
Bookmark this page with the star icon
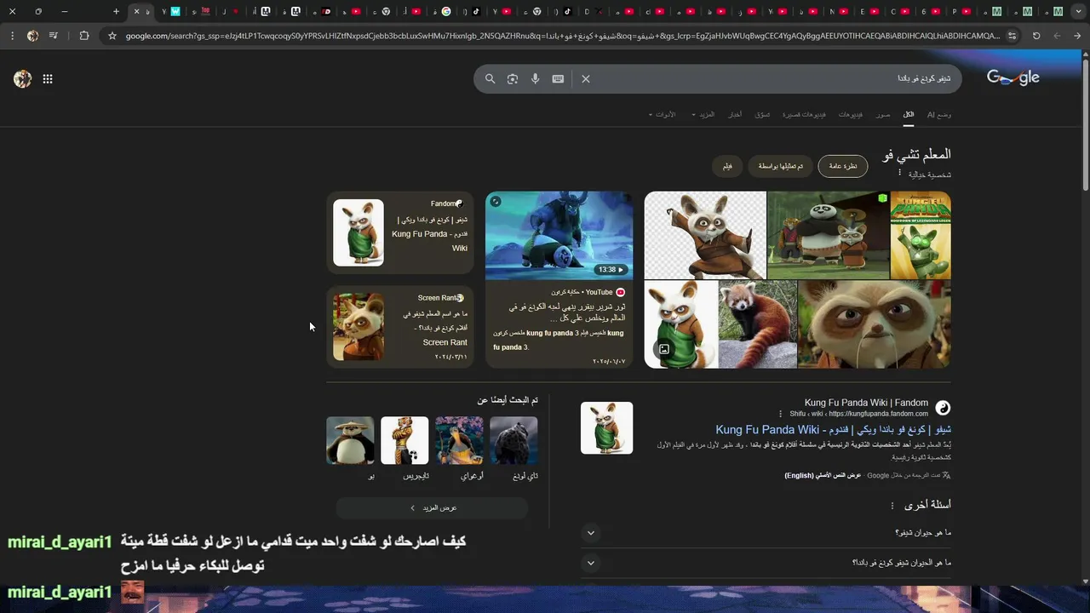tap(112, 36)
